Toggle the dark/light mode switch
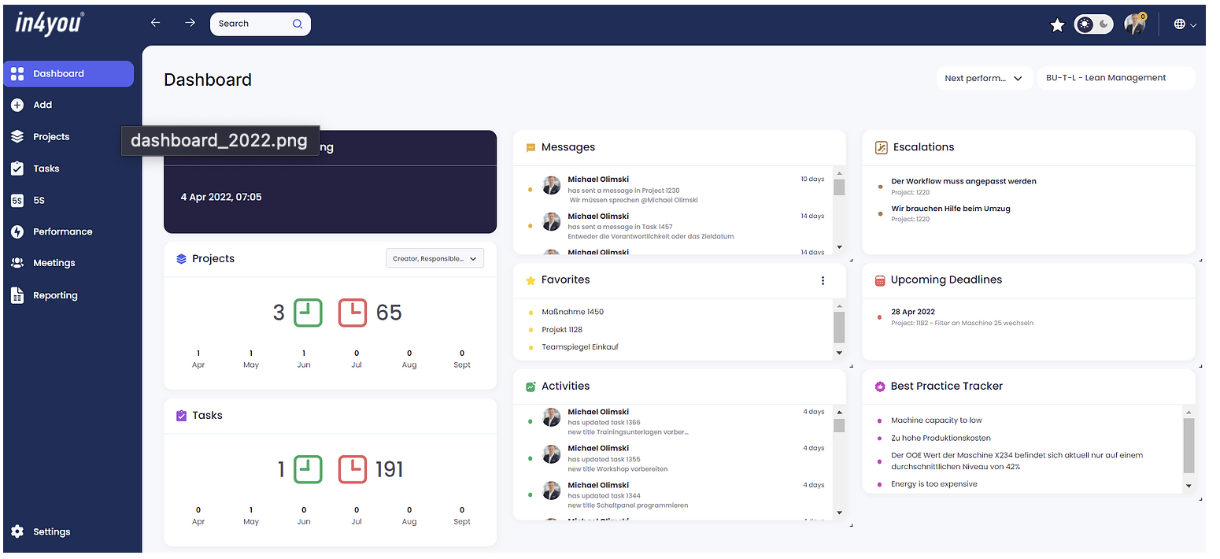 click(1095, 24)
